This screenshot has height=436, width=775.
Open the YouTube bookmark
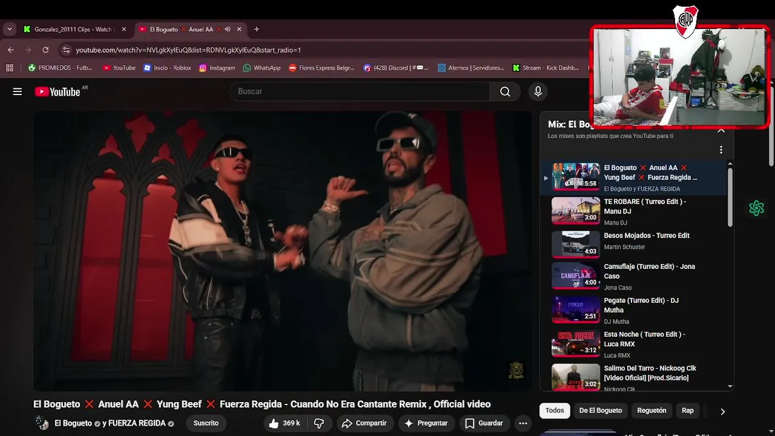tap(119, 68)
